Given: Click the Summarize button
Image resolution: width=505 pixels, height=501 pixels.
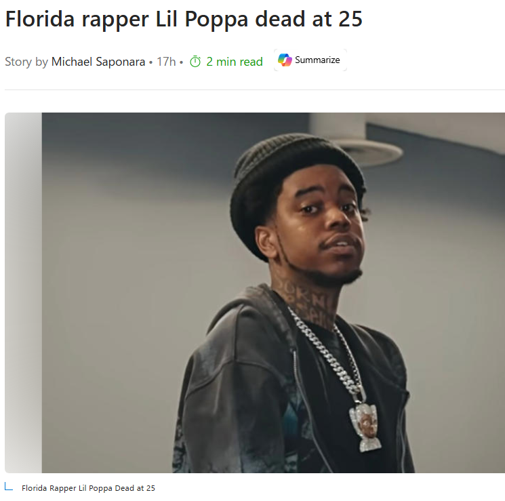Looking at the screenshot, I should 310,60.
